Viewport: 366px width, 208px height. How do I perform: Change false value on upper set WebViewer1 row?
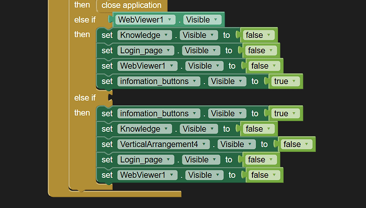pyautogui.click(x=264, y=66)
